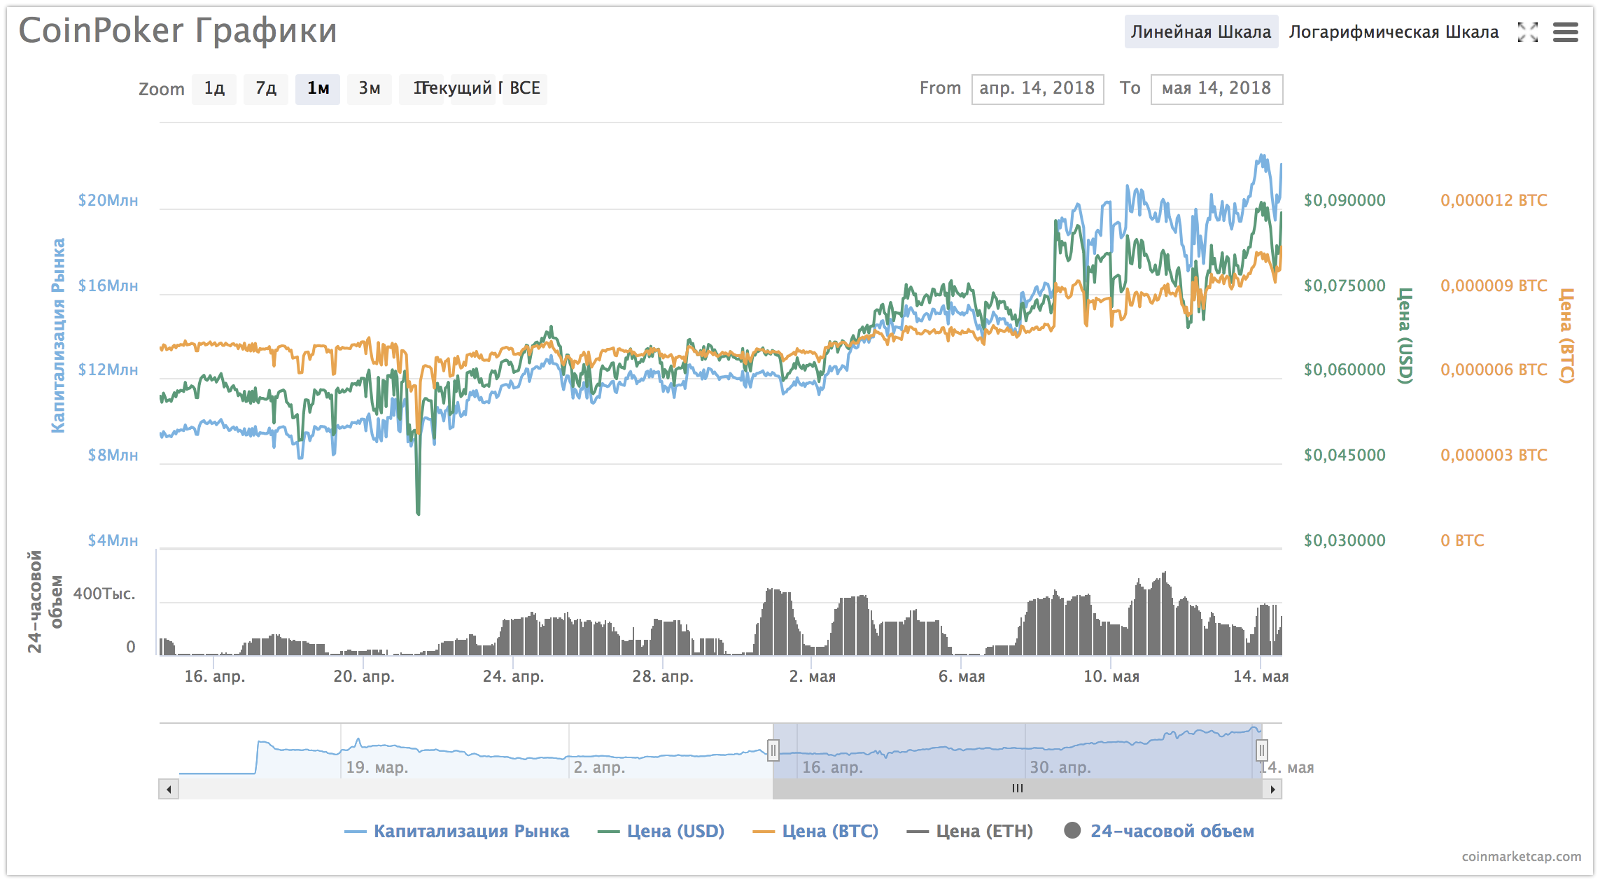1600x882 pixels.
Task: Toggle Капитализация Рынка series in legend
Action: tap(457, 831)
